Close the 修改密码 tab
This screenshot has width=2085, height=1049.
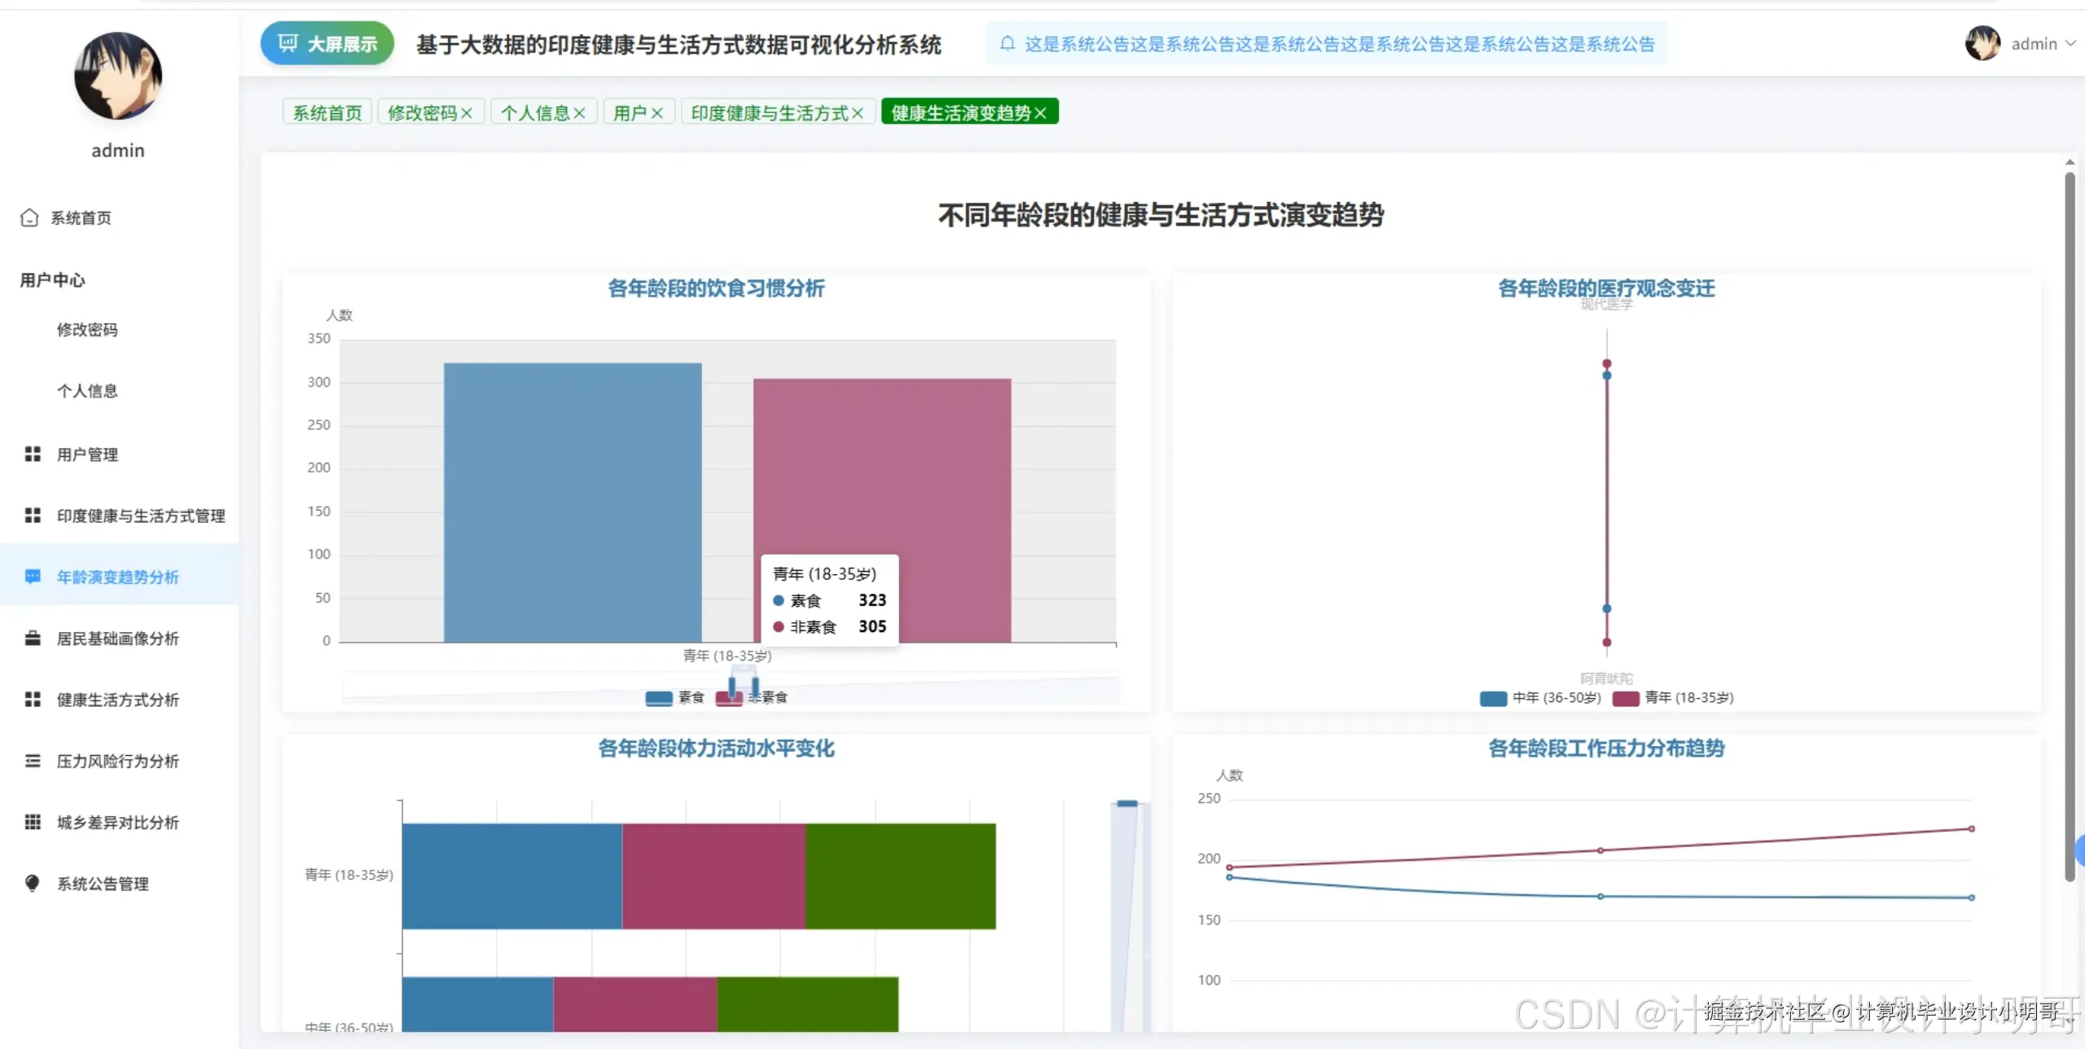[x=467, y=113]
